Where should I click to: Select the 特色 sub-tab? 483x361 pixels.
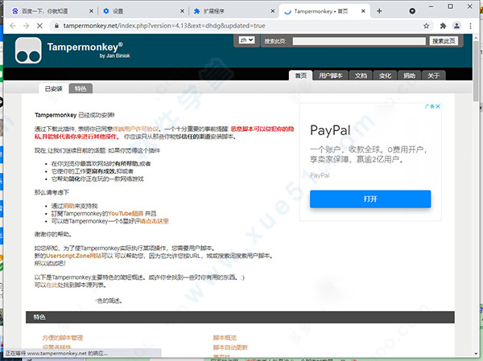(x=80, y=88)
